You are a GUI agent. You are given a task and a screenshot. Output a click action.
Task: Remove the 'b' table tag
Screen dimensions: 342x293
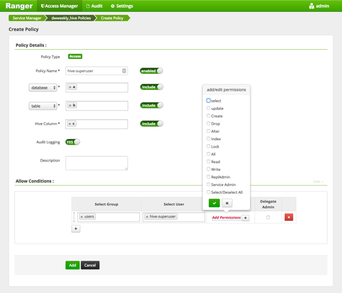[x=70, y=106]
